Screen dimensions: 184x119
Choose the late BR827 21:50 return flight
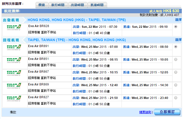[x=175, y=98]
